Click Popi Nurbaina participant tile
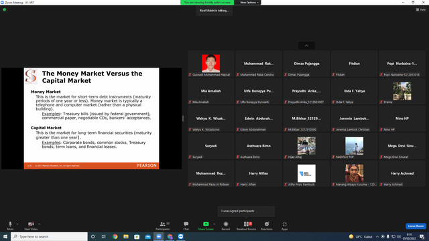 coord(402,64)
